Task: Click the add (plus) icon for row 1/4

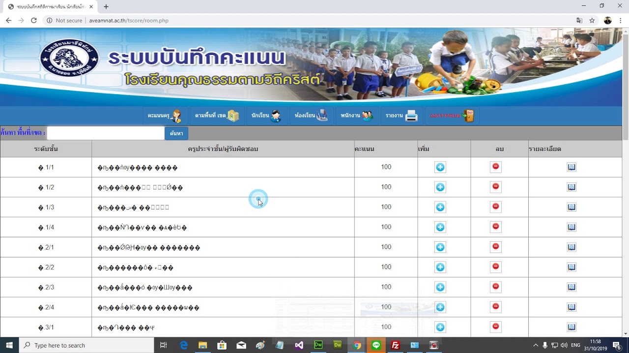Action: [x=440, y=227]
